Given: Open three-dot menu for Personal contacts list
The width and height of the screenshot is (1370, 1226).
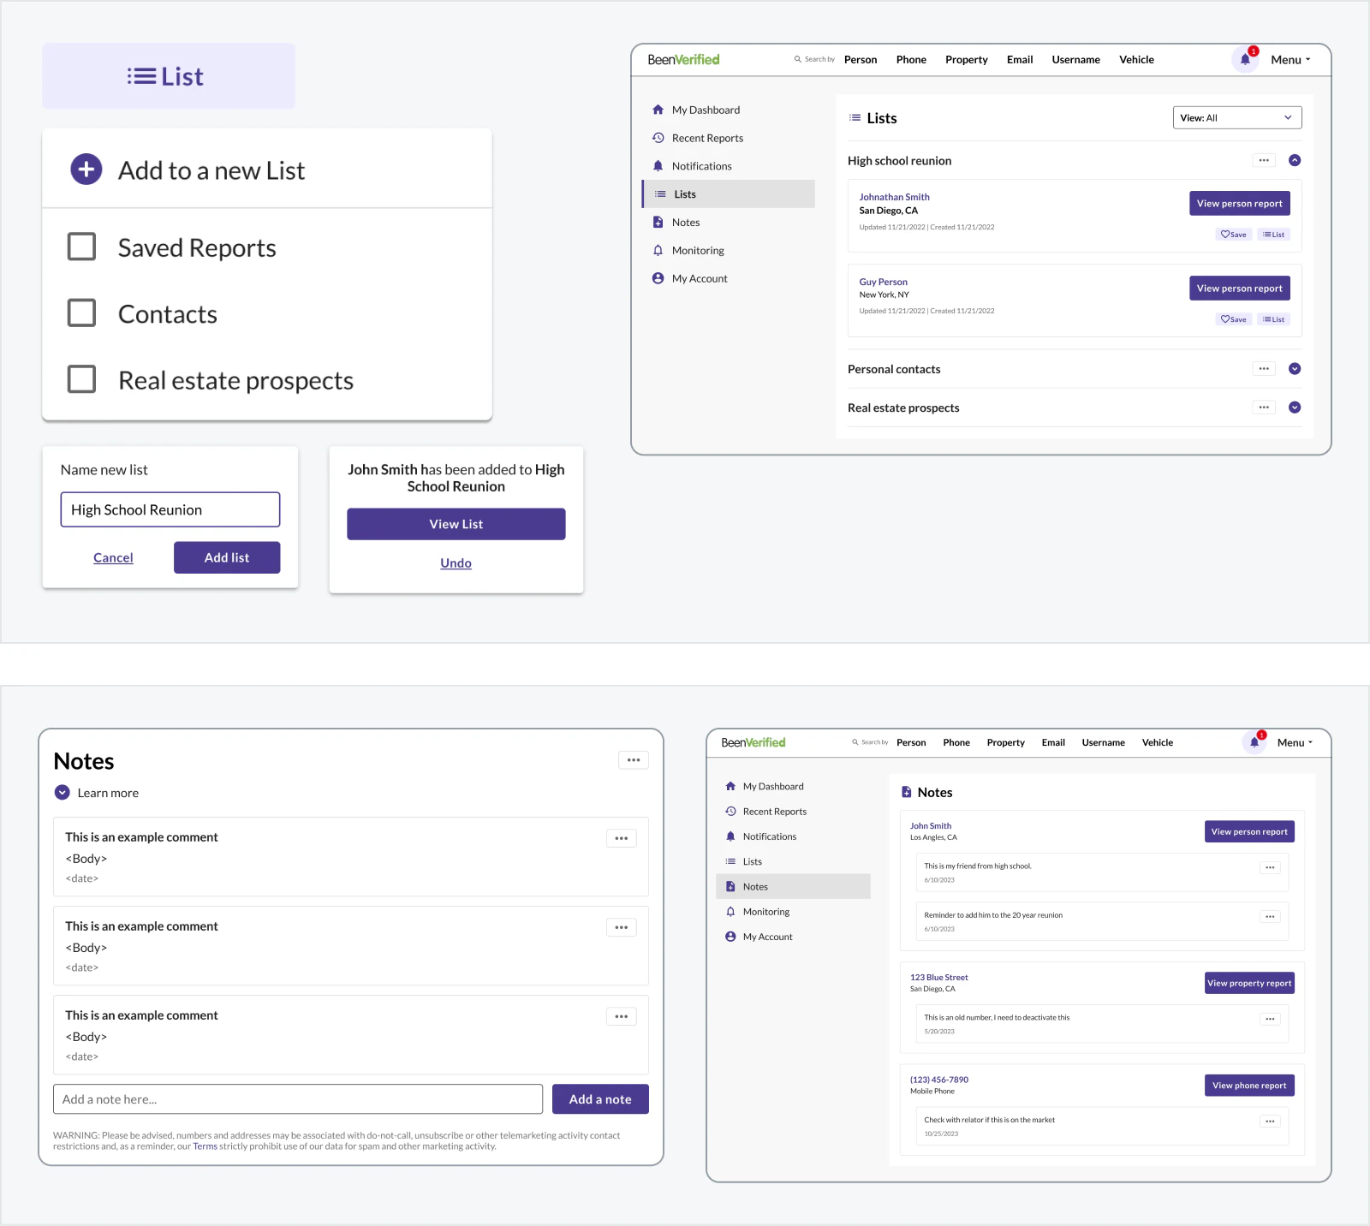Looking at the screenshot, I should (x=1264, y=369).
